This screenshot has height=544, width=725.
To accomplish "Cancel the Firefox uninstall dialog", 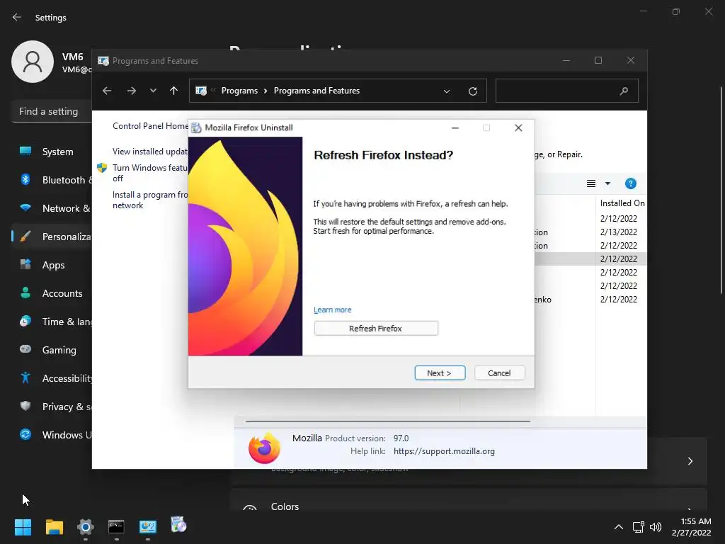I will click(x=499, y=373).
